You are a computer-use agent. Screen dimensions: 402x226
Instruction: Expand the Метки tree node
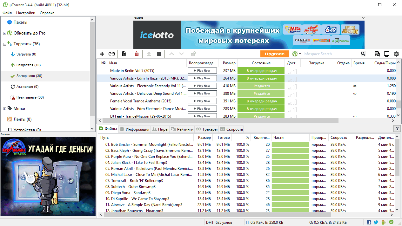click(4, 109)
